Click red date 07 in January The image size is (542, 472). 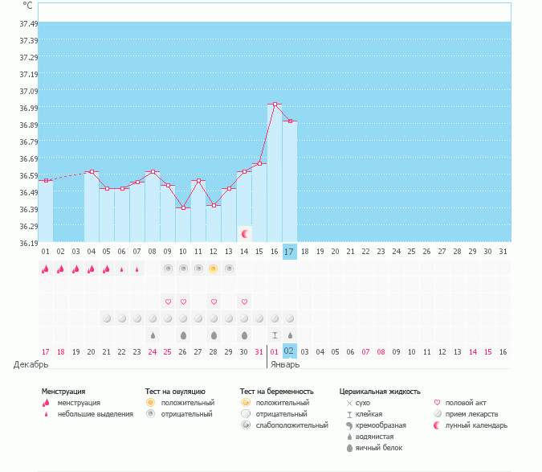[365, 352]
